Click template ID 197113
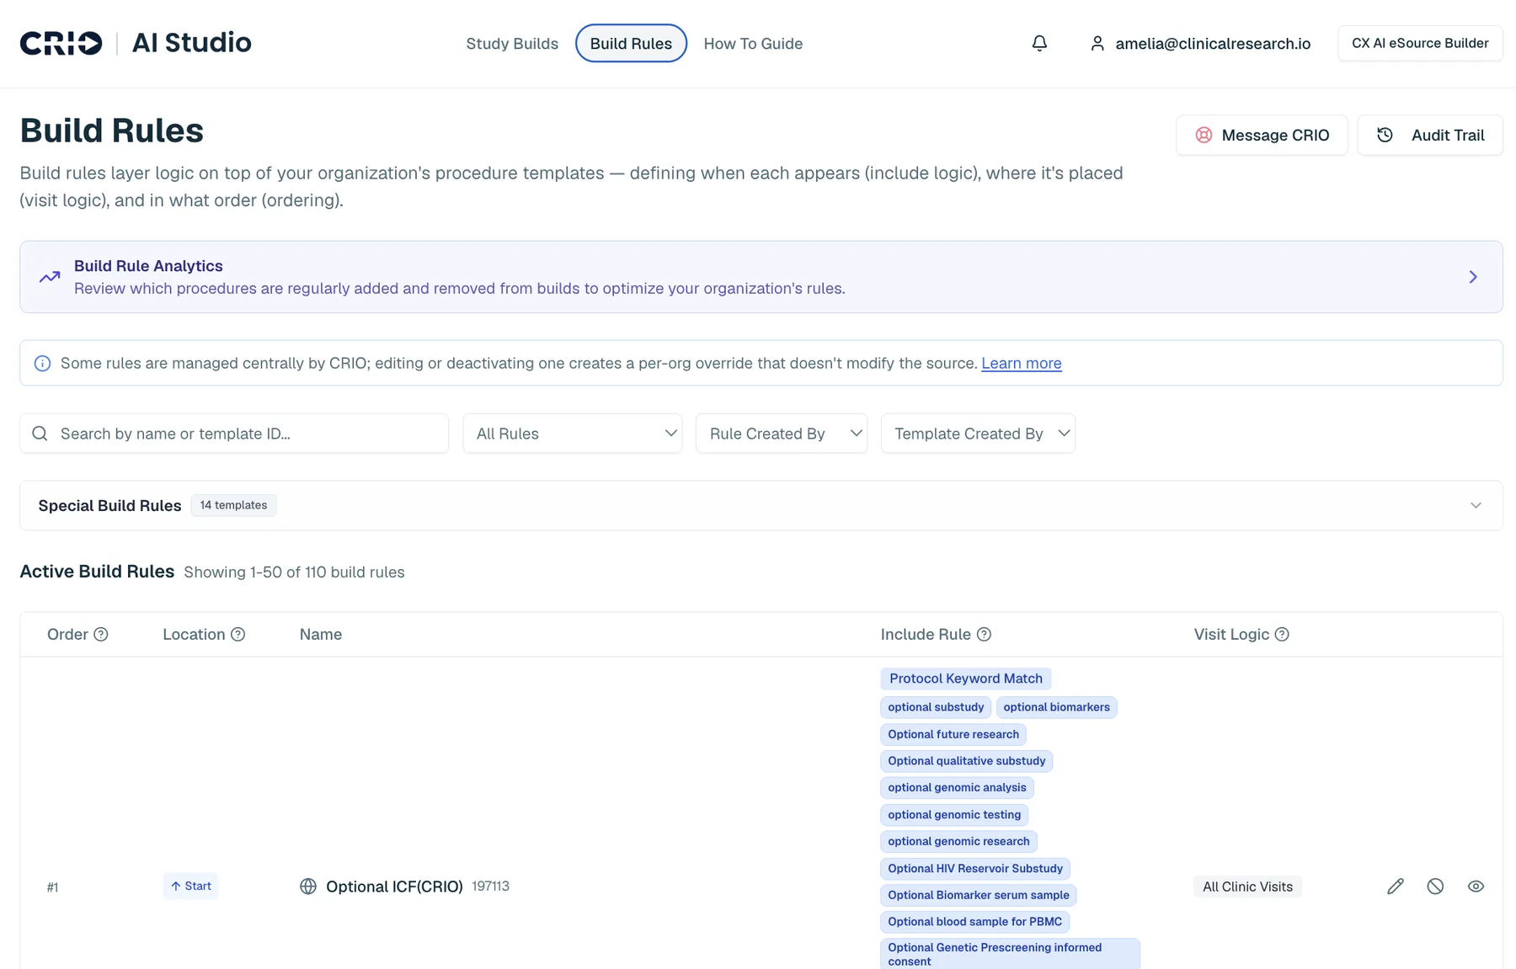The image size is (1516, 969). (x=490, y=886)
